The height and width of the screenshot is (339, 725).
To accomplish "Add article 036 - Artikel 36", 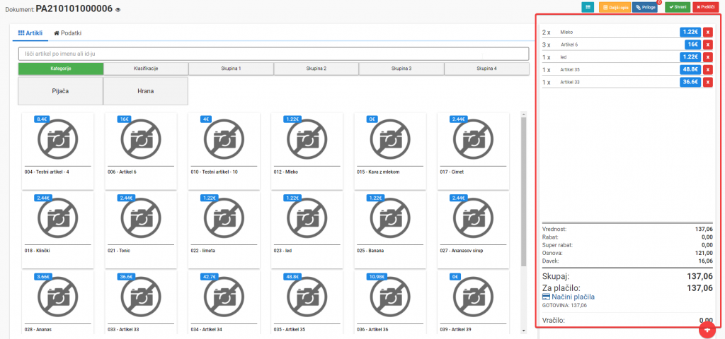I will [390, 302].
